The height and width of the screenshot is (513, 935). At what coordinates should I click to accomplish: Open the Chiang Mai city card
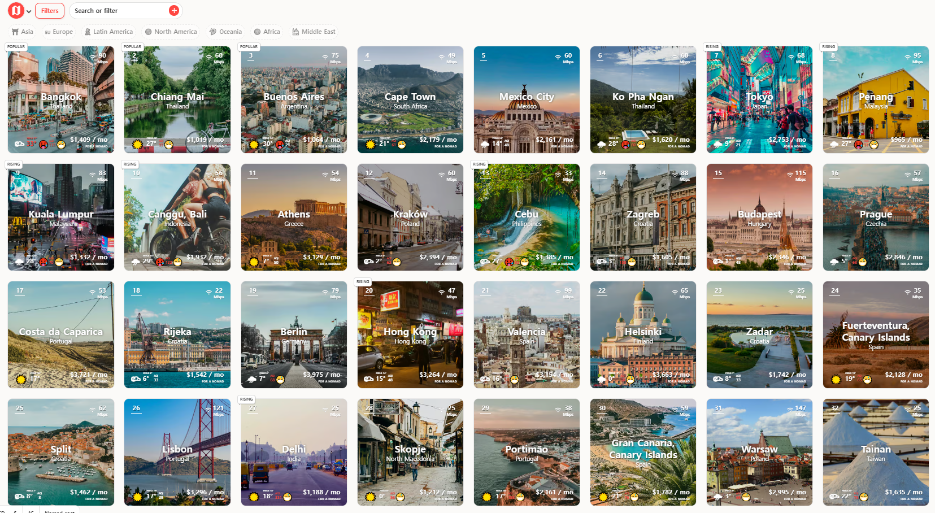[x=177, y=99]
